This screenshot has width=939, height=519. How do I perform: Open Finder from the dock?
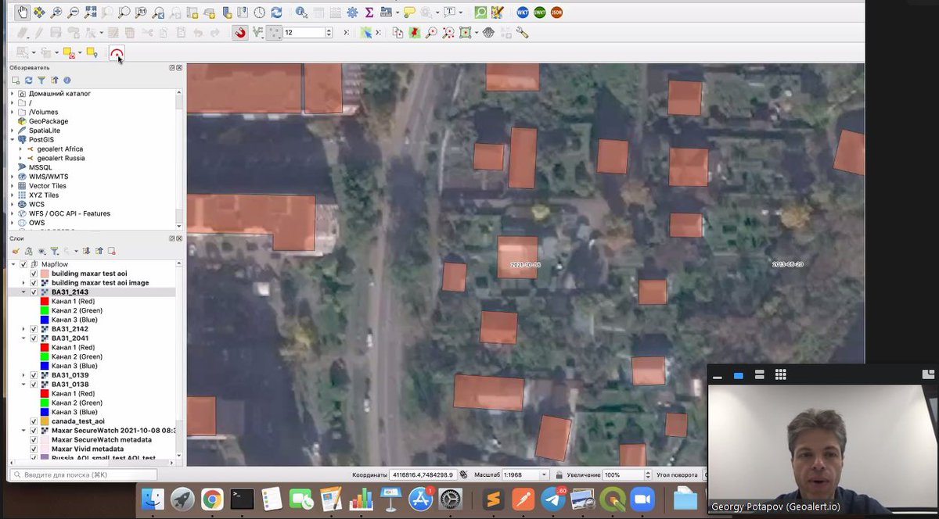pos(153,499)
